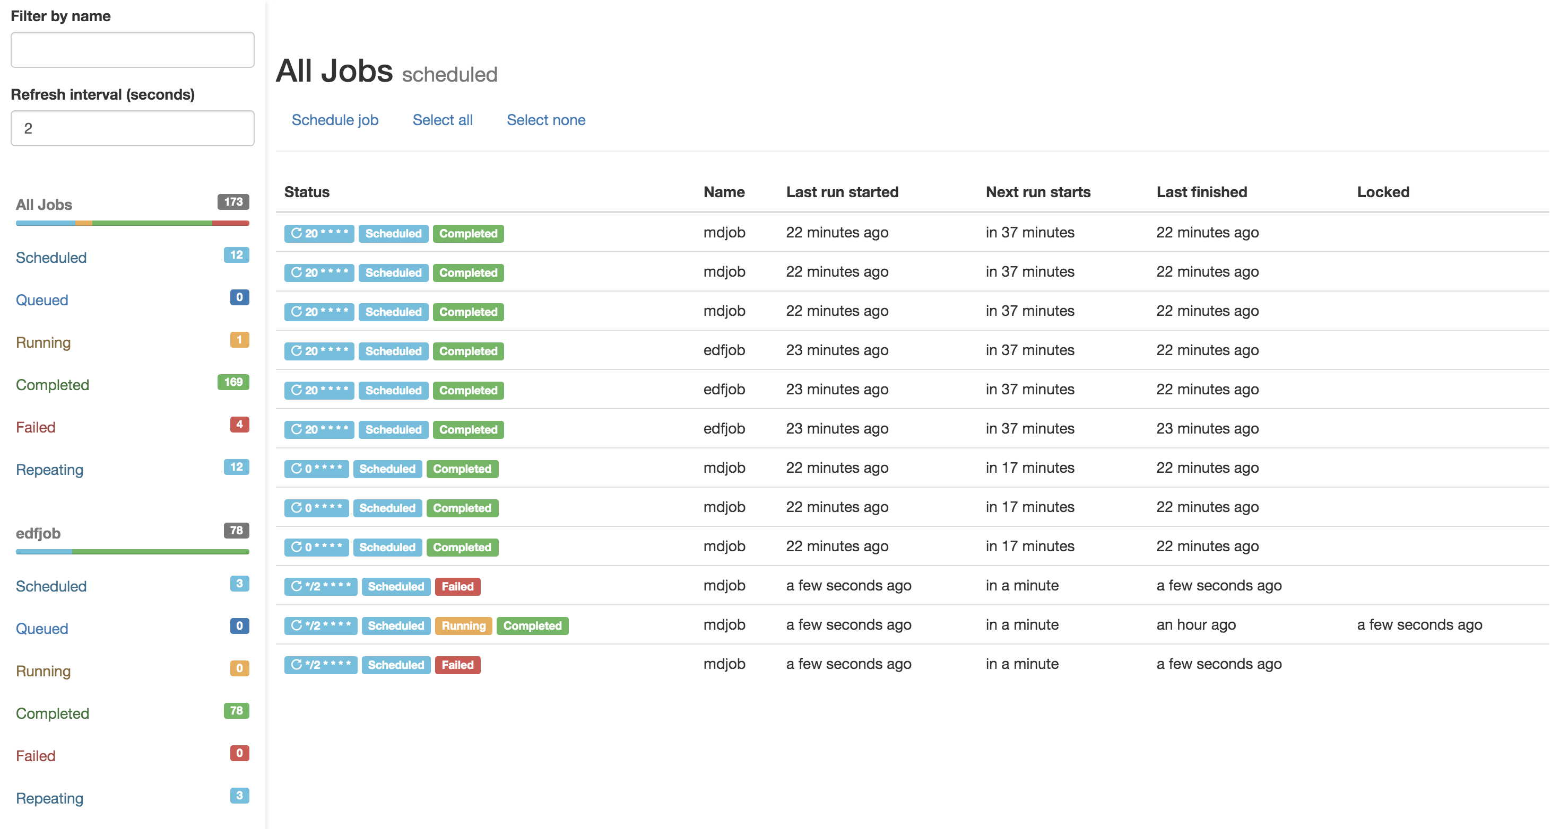Filter All Jobs by Failed status
1560x829 pixels.
point(35,427)
